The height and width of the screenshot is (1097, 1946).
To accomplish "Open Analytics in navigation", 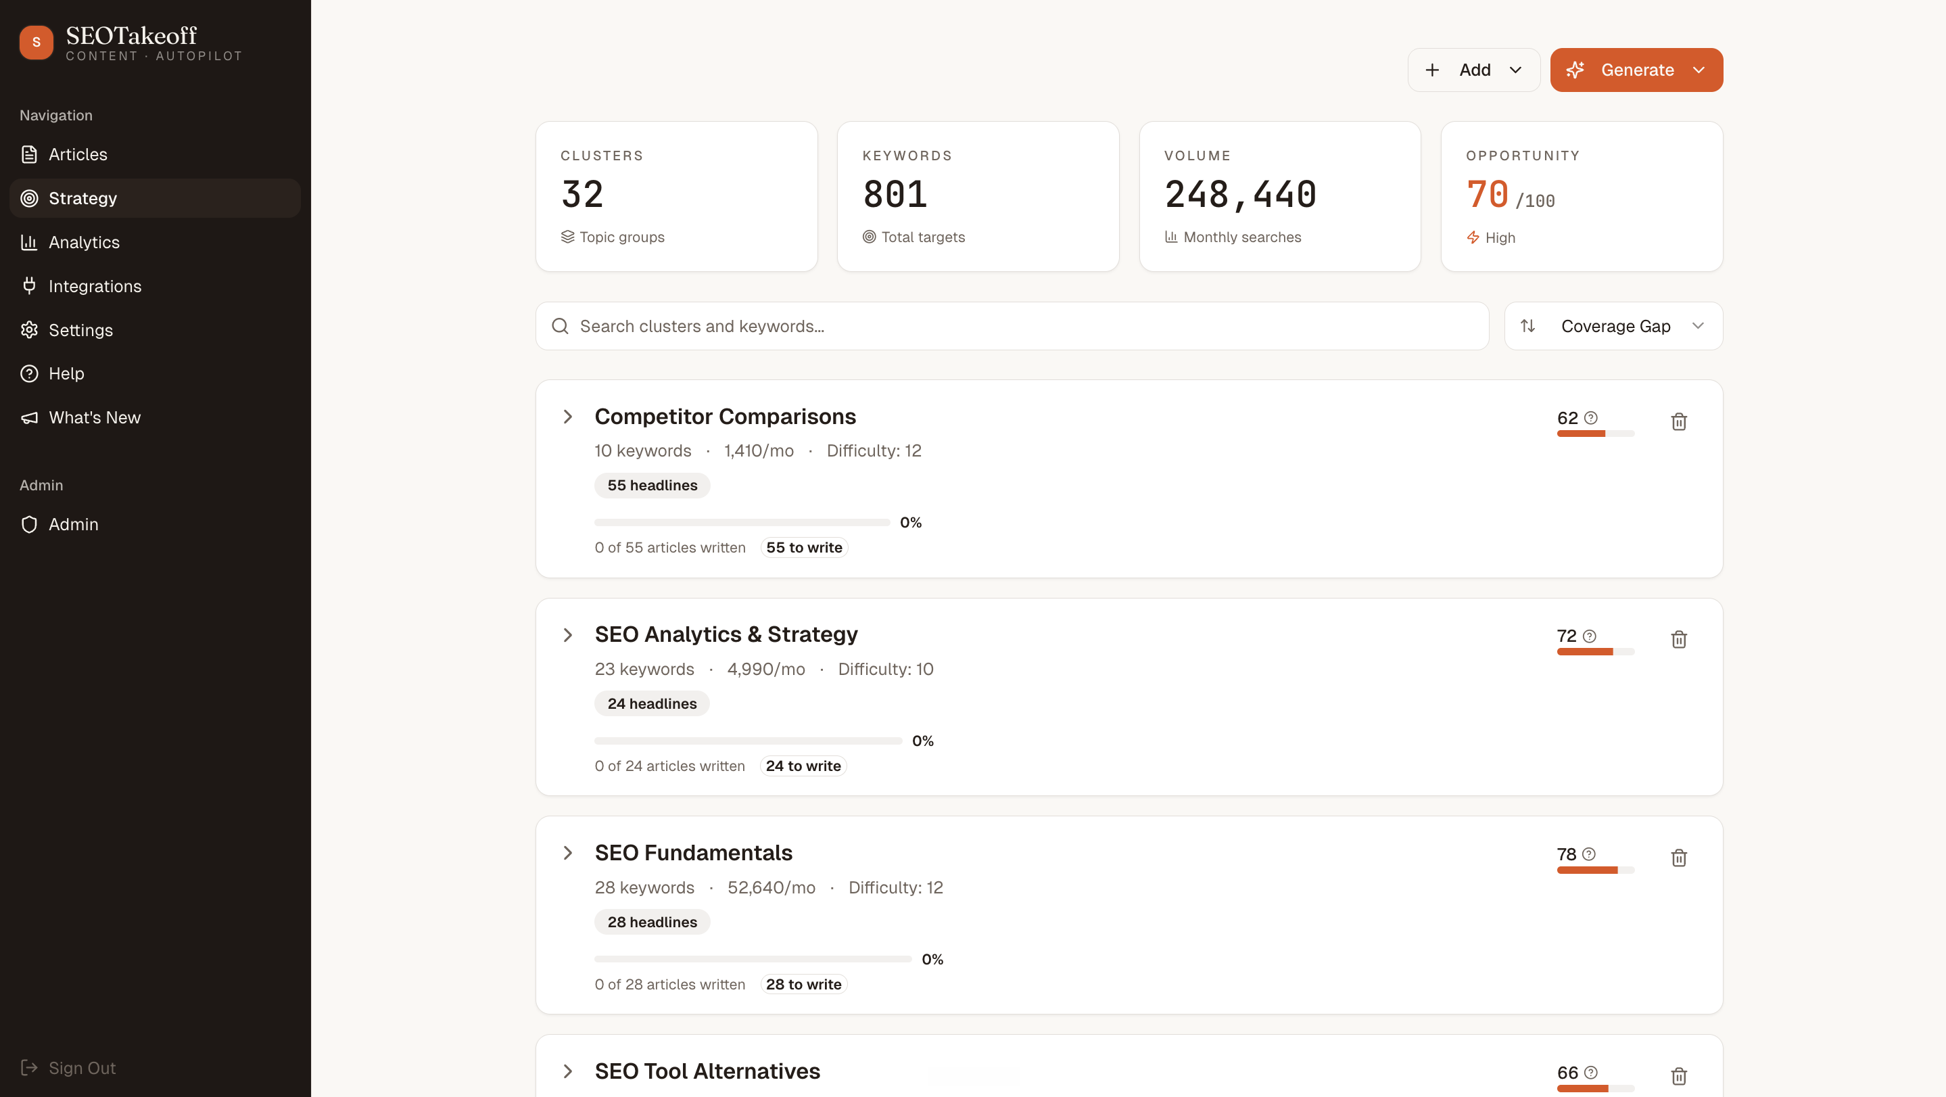I will [x=155, y=241].
